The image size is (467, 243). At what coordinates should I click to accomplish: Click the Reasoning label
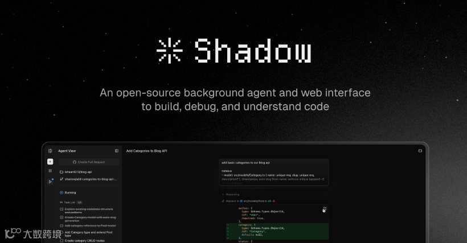coord(232,195)
